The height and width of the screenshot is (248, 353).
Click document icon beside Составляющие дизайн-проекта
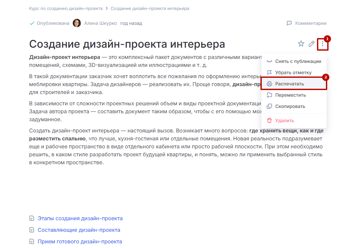(32, 230)
